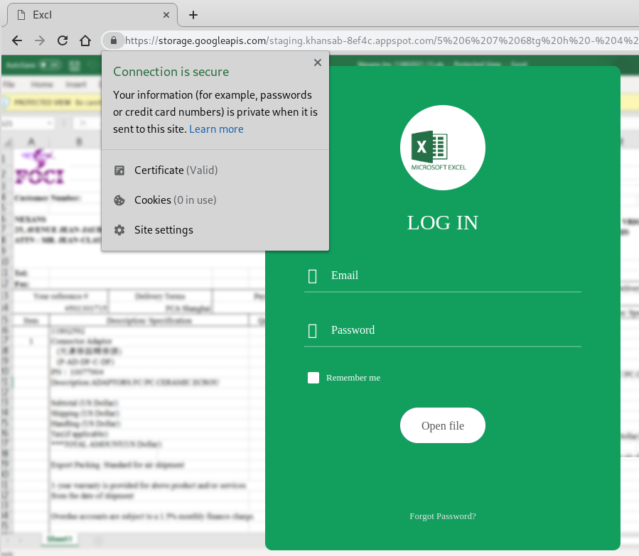Screen dimensions: 639x556
Task: Click the icon beside the Password field
Action: pos(313,330)
